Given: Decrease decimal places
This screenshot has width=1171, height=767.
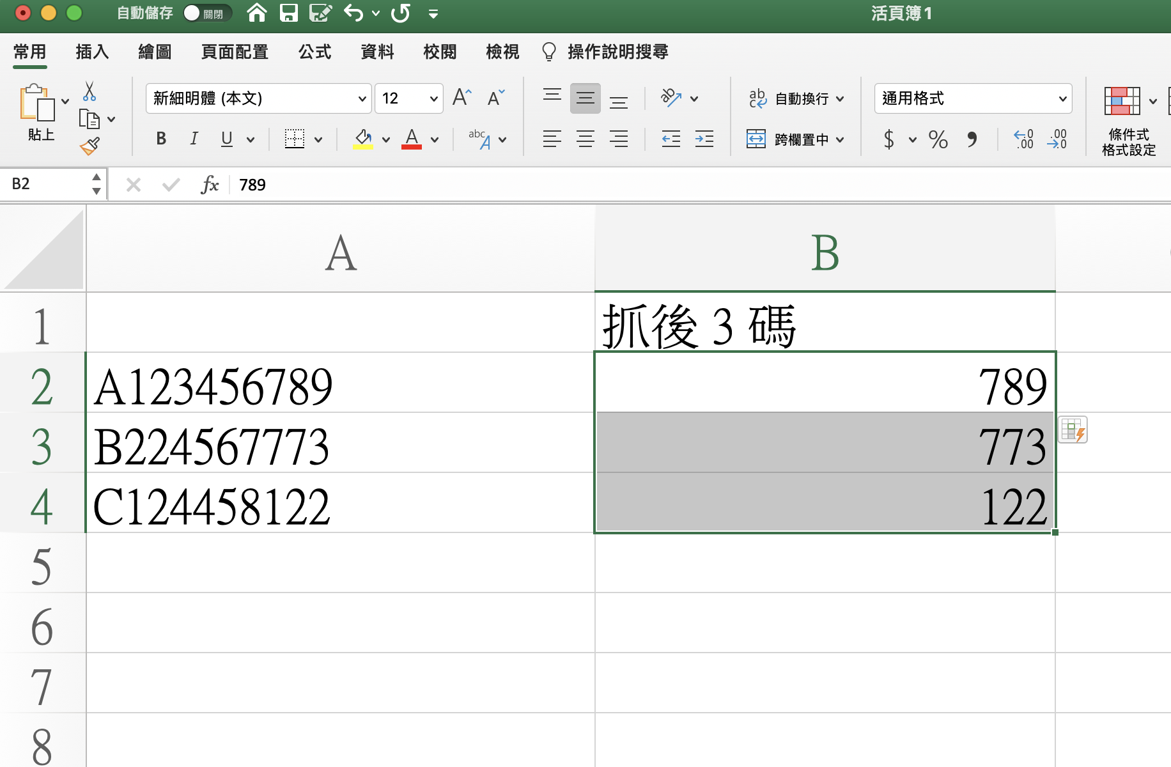Looking at the screenshot, I should click(x=1057, y=139).
